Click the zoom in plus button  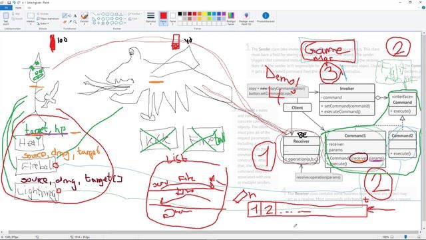point(419,237)
